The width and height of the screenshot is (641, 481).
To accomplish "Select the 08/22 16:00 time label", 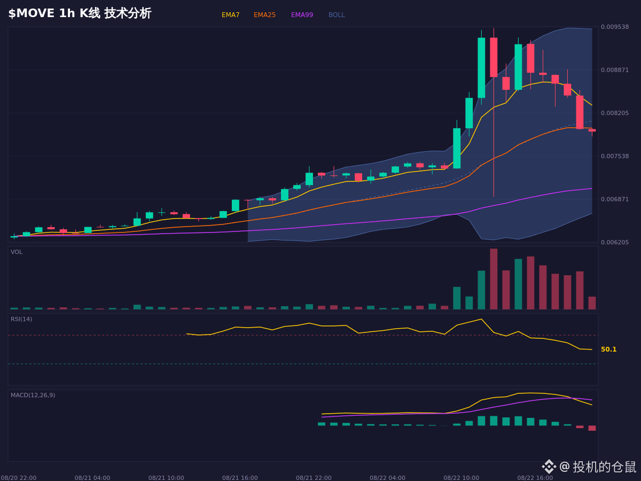I will coord(535,478).
